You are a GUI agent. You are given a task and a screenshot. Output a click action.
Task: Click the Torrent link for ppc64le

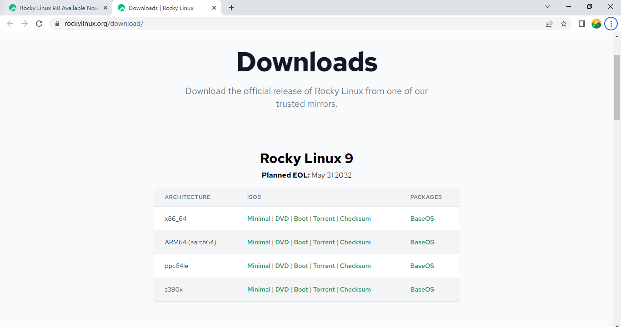pyautogui.click(x=324, y=266)
